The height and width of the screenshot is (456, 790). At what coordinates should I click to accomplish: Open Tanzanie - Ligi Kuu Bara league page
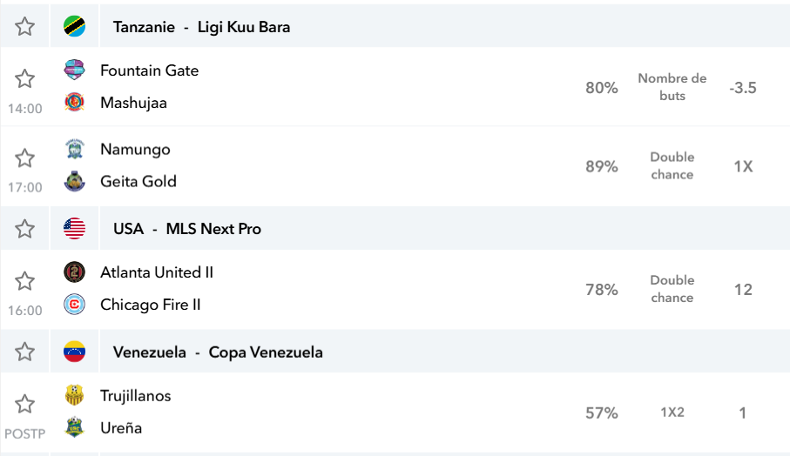pyautogui.click(x=201, y=27)
